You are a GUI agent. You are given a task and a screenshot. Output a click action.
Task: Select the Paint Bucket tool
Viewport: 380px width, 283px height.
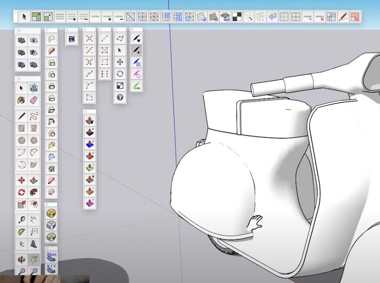click(21, 100)
